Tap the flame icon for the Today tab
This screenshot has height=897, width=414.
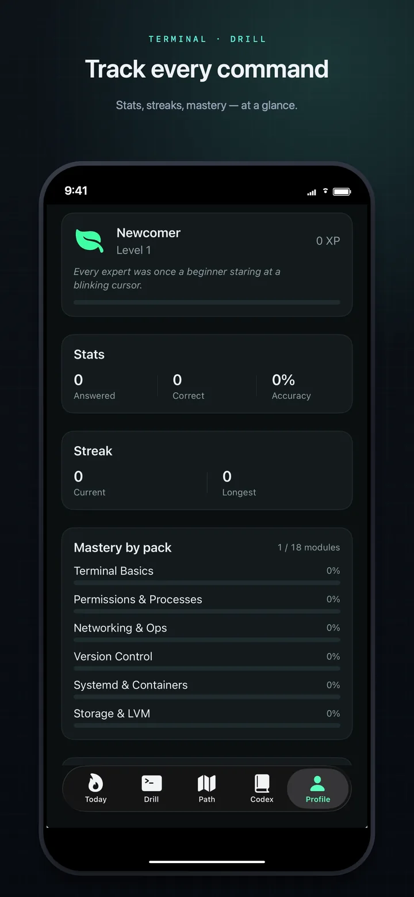[95, 782]
